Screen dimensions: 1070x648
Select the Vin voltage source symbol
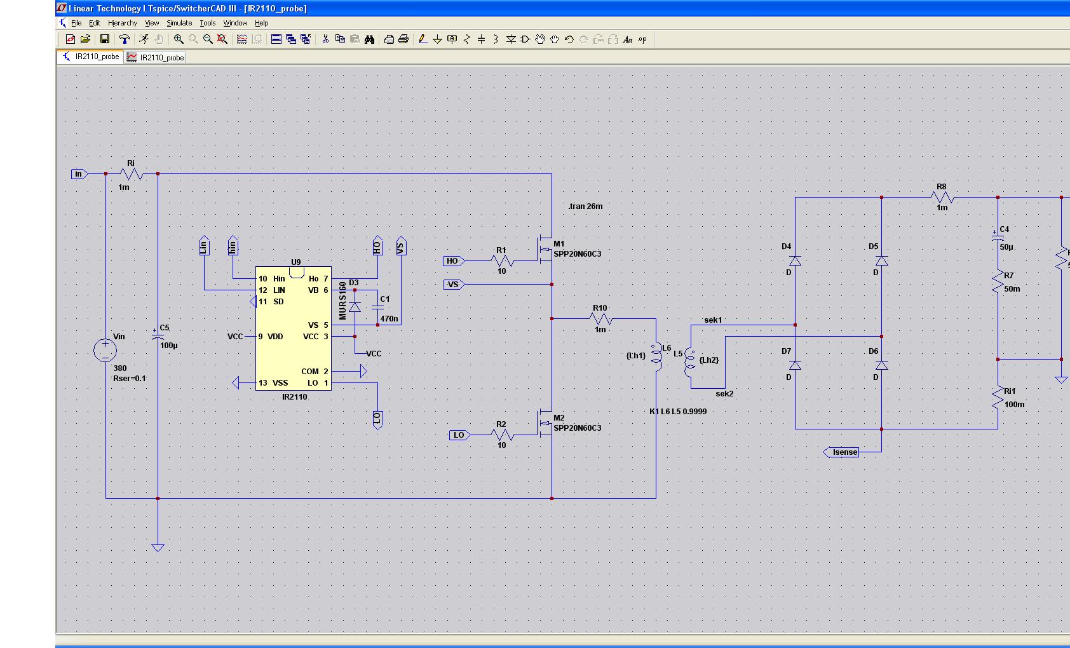click(105, 350)
